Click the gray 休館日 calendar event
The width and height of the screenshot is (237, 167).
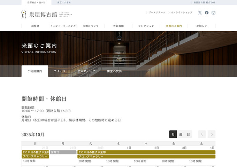63,152
